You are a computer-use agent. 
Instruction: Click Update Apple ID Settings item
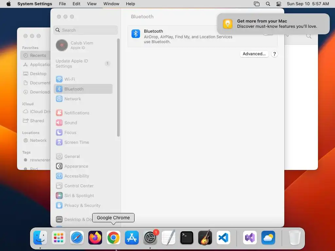(x=83, y=64)
